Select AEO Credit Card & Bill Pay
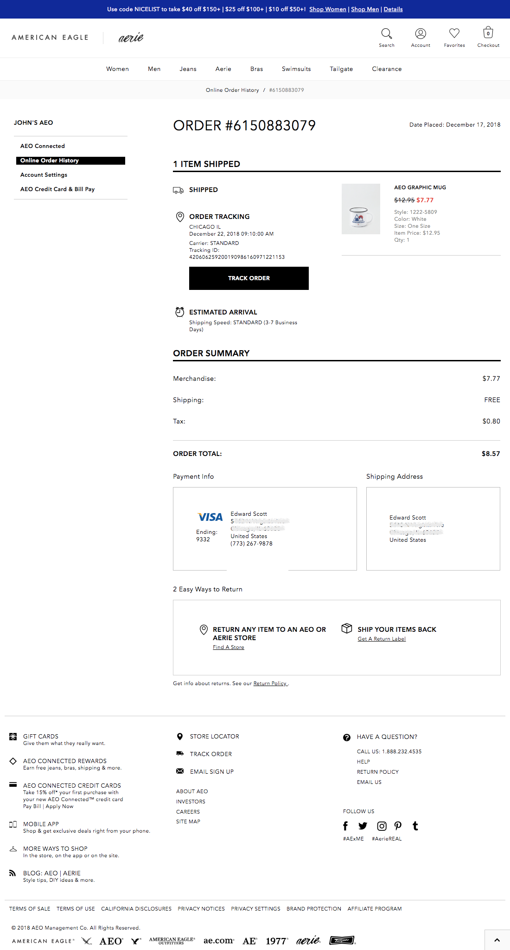This screenshot has width=510, height=950. pos(57,189)
